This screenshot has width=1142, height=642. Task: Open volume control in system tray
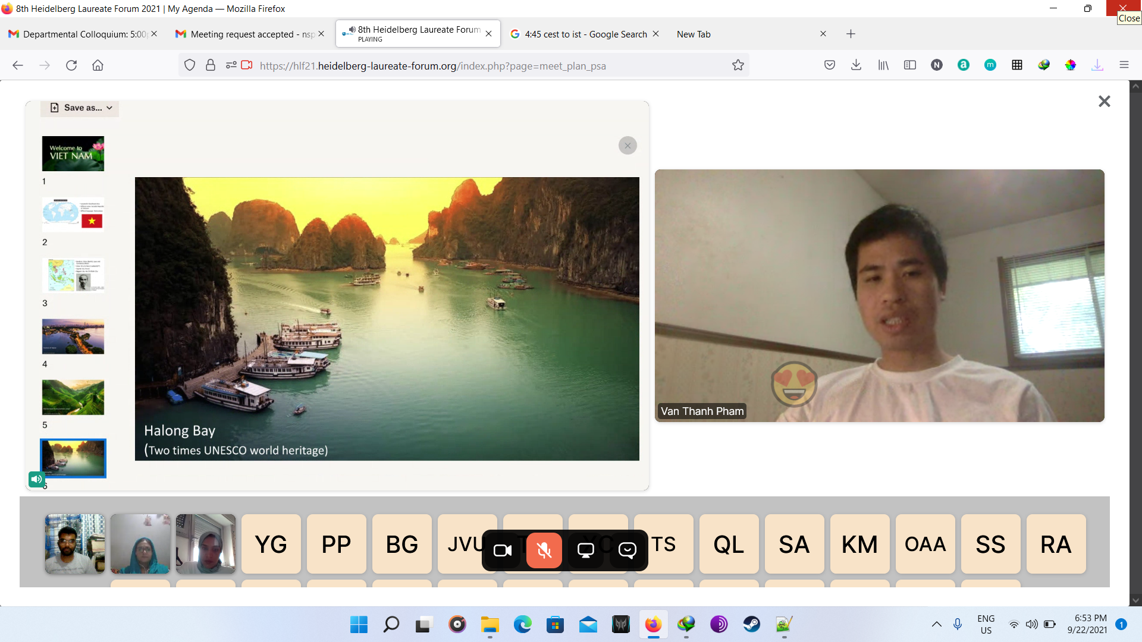tap(1032, 624)
